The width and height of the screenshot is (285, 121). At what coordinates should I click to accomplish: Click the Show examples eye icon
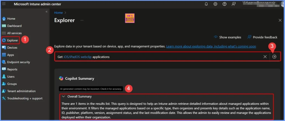216,37
